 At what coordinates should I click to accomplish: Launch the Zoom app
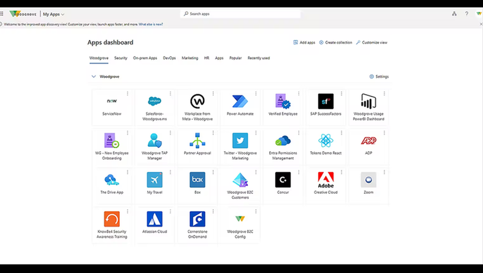(369, 186)
